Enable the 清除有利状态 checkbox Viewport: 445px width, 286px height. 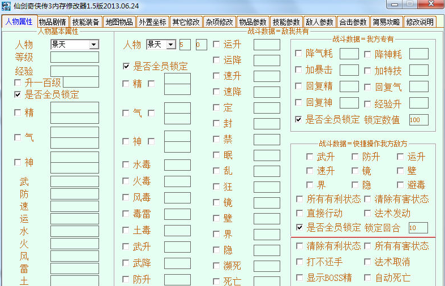click(x=299, y=246)
